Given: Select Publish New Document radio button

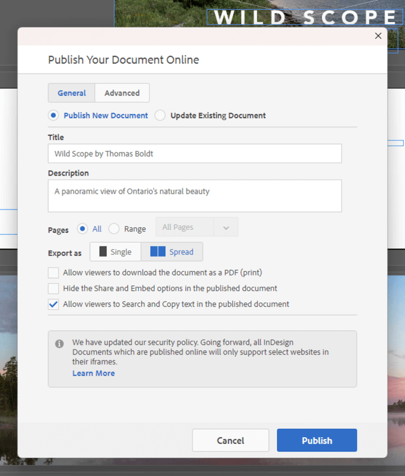Looking at the screenshot, I should (x=53, y=115).
